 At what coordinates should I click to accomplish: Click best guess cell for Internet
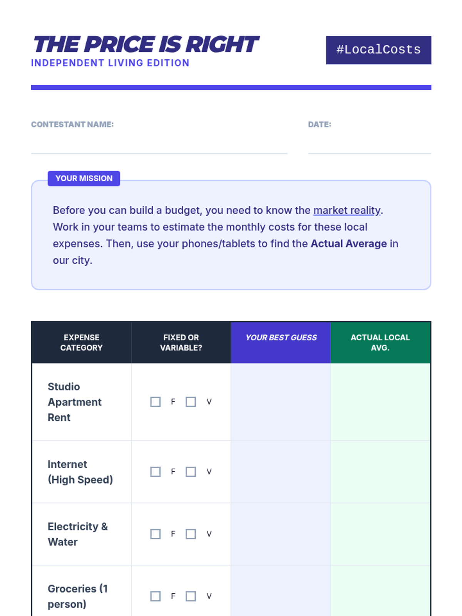(x=281, y=472)
